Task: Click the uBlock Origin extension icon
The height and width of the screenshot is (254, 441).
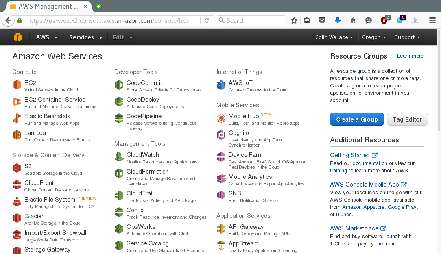Action: (x=385, y=20)
